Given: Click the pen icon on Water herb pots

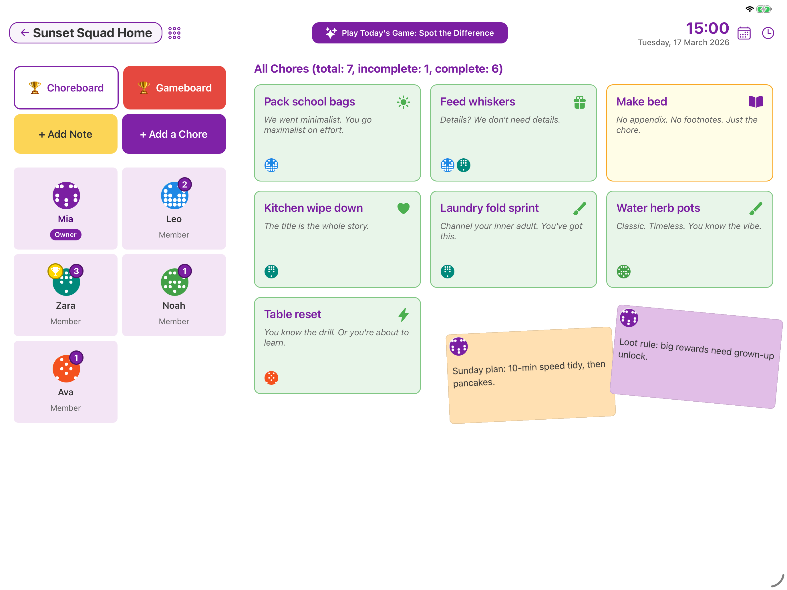Looking at the screenshot, I should (757, 208).
